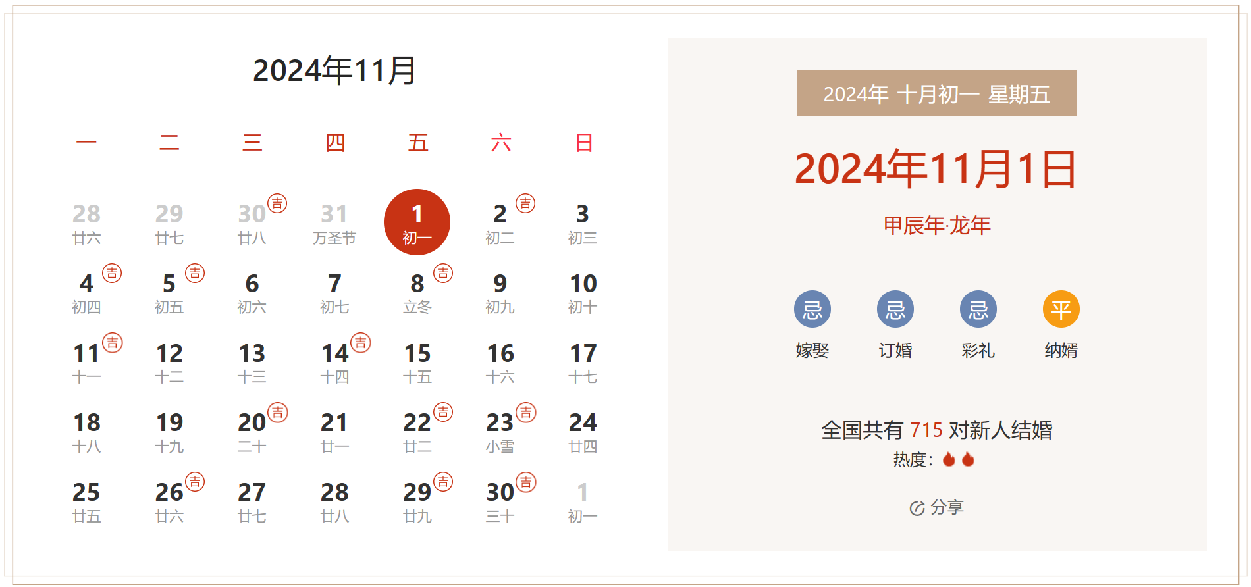Click the 纳婿 平 icon
The height and width of the screenshot is (587, 1251).
click(x=1061, y=309)
